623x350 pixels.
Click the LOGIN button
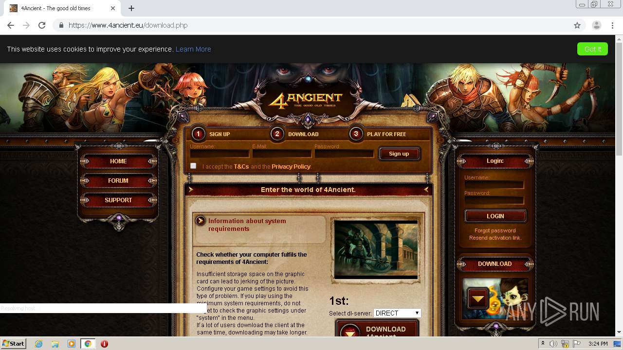495,216
